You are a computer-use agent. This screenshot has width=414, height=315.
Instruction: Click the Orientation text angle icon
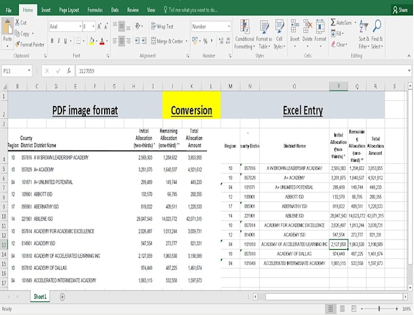pyautogui.click(x=138, y=26)
